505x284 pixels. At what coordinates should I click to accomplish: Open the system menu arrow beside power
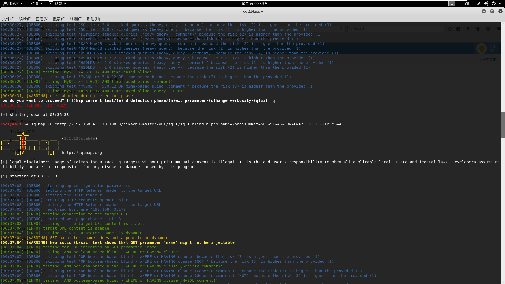click(500, 3)
